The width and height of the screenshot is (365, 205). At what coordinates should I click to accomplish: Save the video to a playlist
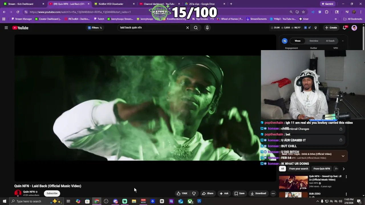coord(240,193)
